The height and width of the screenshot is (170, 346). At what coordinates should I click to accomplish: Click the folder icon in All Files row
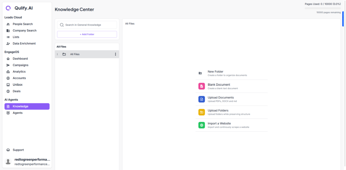64,54
